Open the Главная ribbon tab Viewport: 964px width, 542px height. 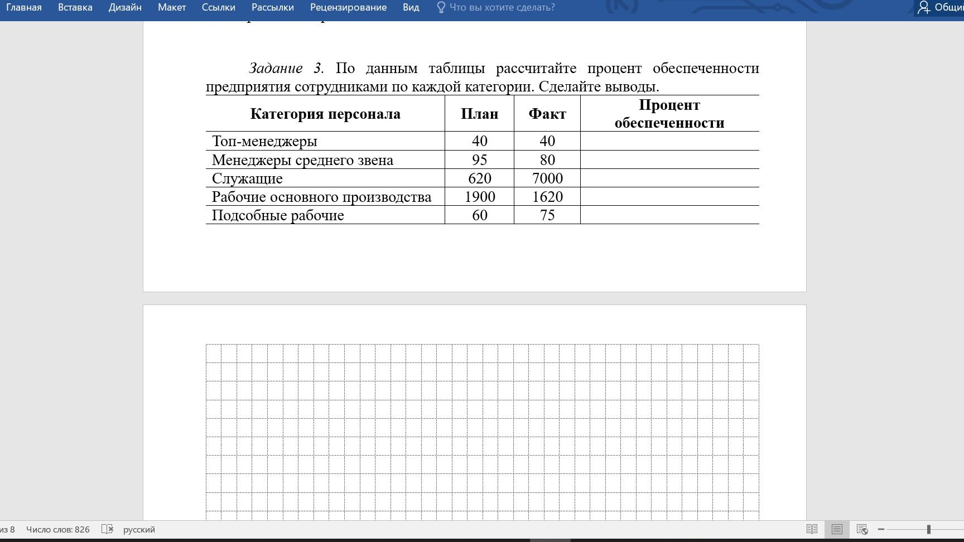(x=24, y=7)
